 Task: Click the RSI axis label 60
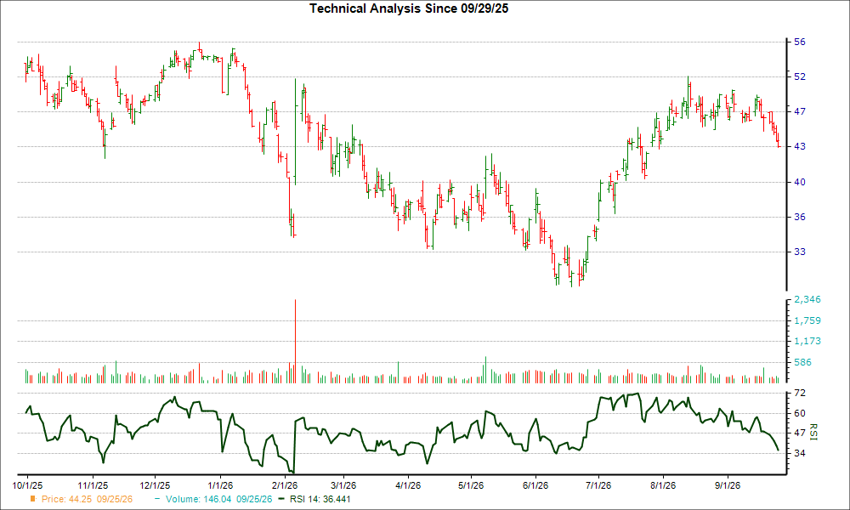(800, 413)
